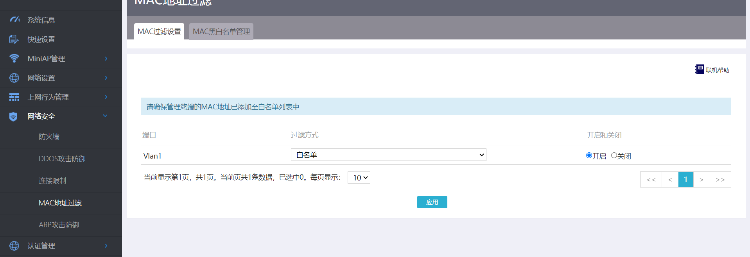Click the 网络安全 shield icon
This screenshot has width=750, height=257.
tap(13, 116)
